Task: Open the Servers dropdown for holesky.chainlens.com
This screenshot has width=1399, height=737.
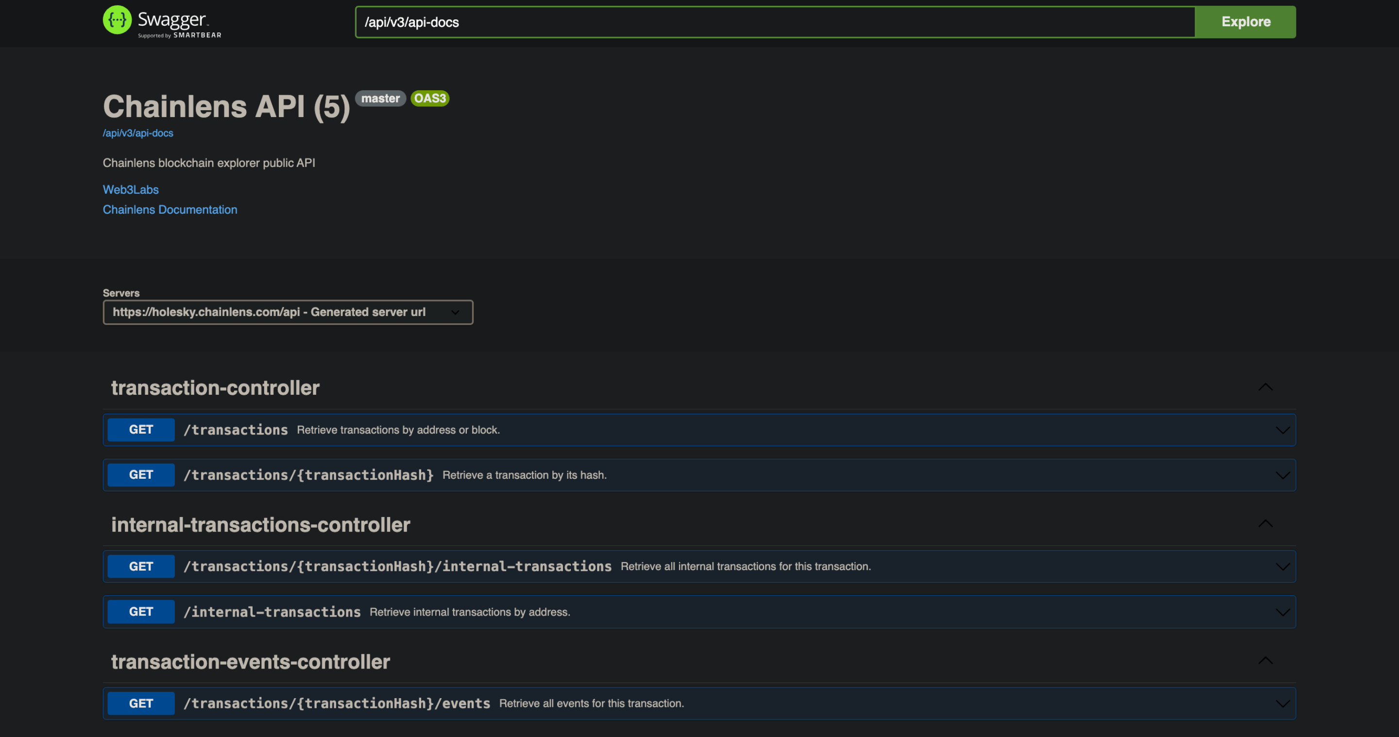Action: 288,312
